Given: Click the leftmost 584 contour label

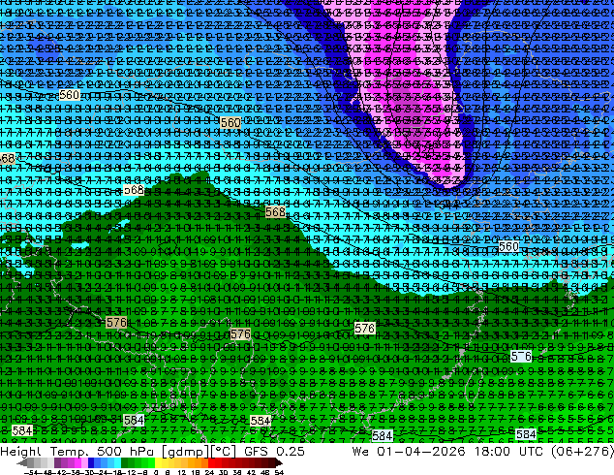Looking at the screenshot, I should 22,430.
